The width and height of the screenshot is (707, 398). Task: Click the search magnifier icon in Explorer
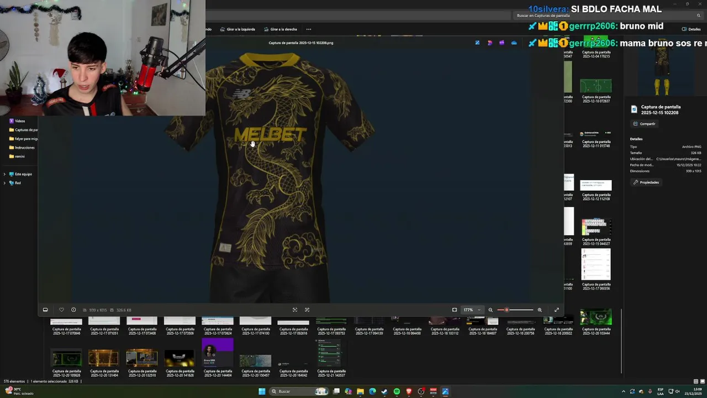click(x=699, y=15)
